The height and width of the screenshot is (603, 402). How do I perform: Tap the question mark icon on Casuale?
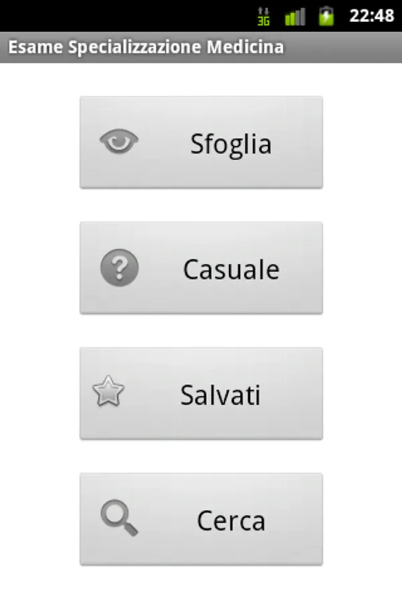[119, 268]
